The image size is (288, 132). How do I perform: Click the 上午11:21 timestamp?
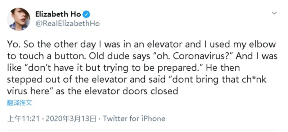click(23, 119)
